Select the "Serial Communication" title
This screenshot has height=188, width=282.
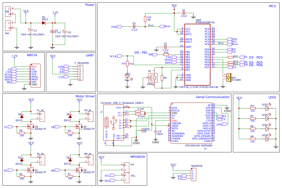coord(212,97)
